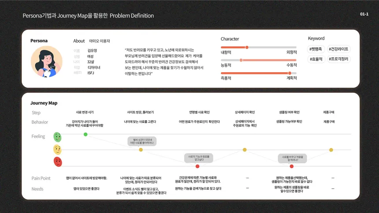
Task: Click the 능동적-수동적 slider handle
Action: pos(241,60)
